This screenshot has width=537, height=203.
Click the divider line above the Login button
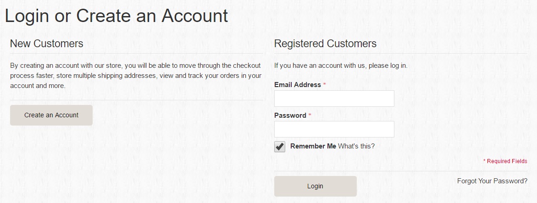401,171
